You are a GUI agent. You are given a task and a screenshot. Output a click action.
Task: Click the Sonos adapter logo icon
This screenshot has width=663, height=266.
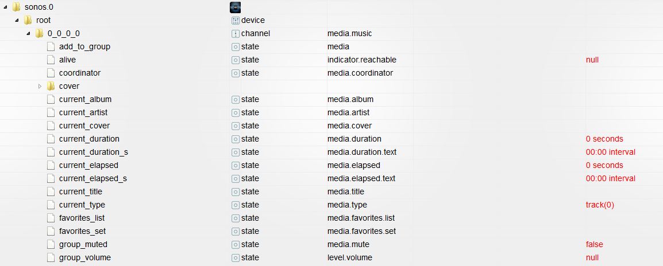tap(235, 7)
